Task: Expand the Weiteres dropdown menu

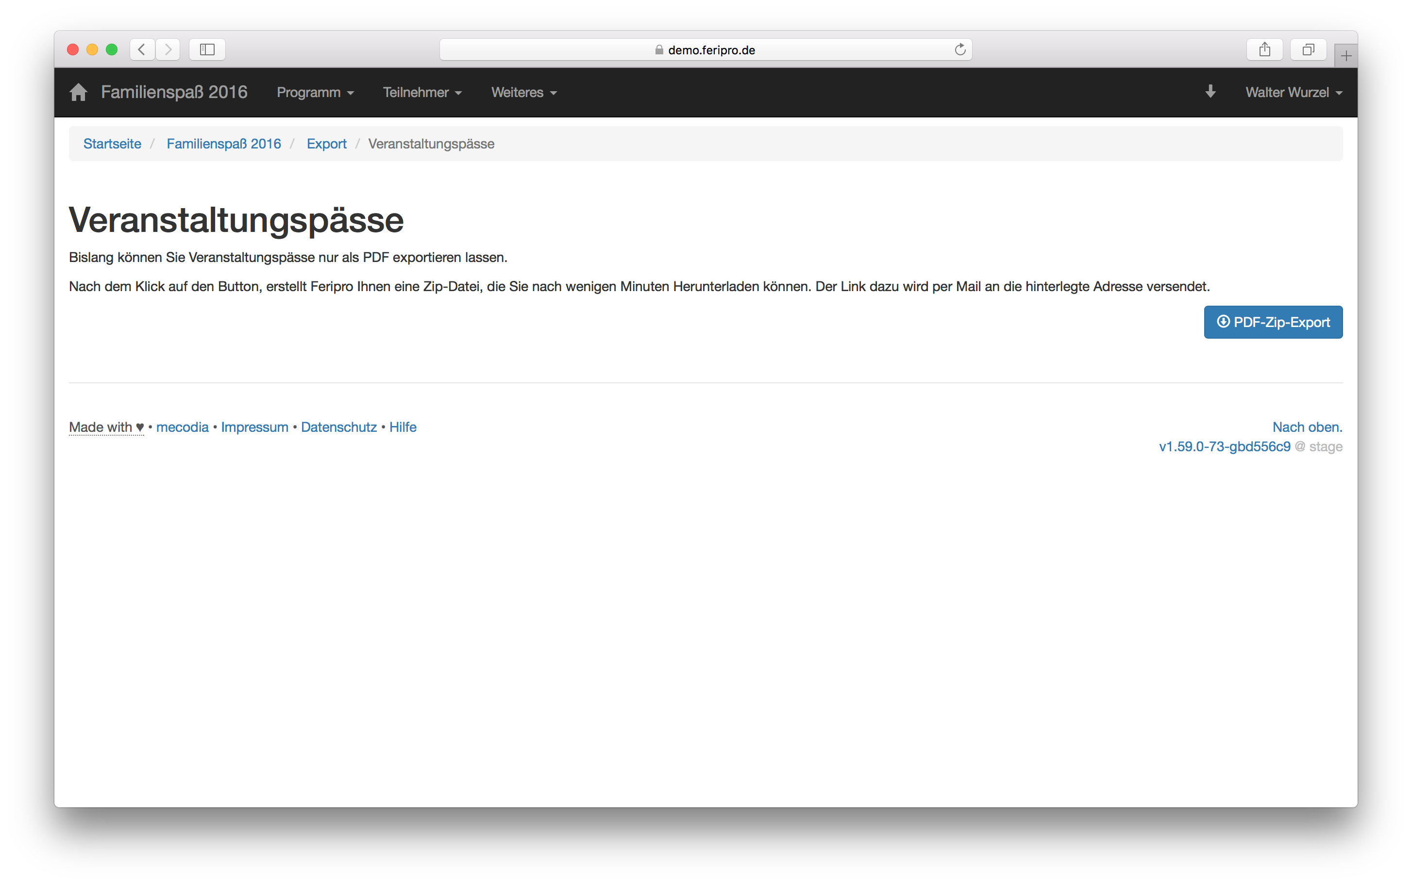Action: [x=523, y=93]
